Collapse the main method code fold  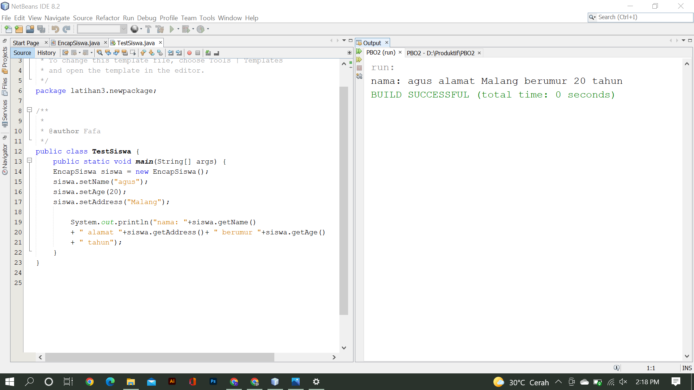[30, 160]
